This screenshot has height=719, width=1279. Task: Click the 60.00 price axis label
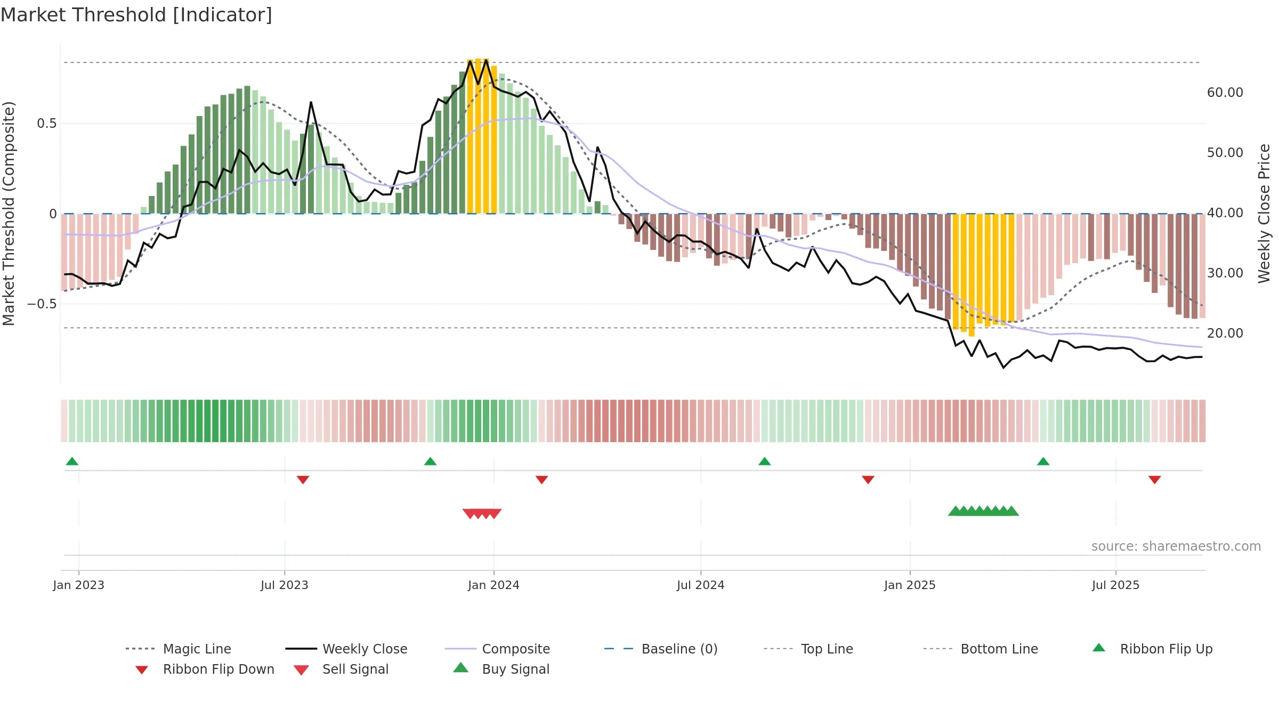[1225, 93]
